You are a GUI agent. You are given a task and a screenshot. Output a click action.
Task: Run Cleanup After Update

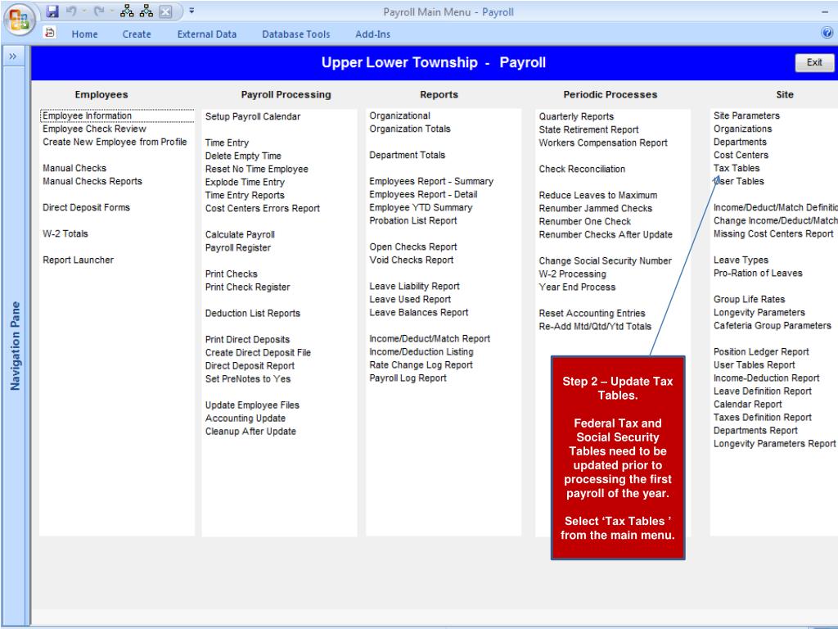[x=250, y=431]
